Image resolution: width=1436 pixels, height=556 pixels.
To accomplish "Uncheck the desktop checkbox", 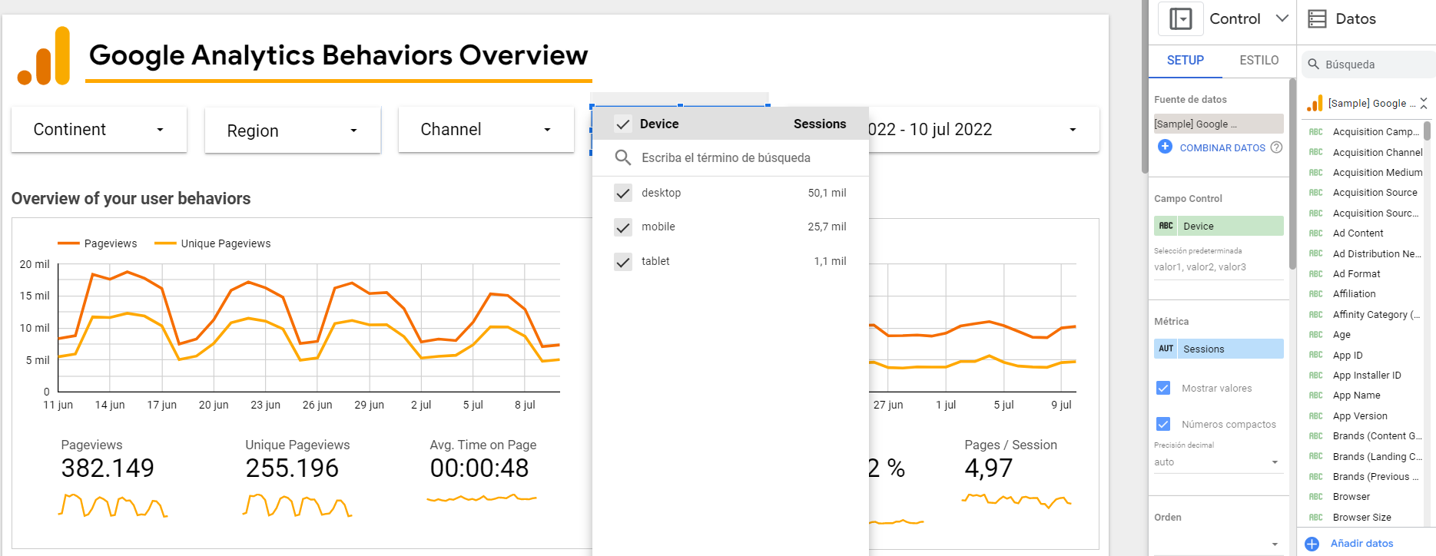I will coord(623,193).
